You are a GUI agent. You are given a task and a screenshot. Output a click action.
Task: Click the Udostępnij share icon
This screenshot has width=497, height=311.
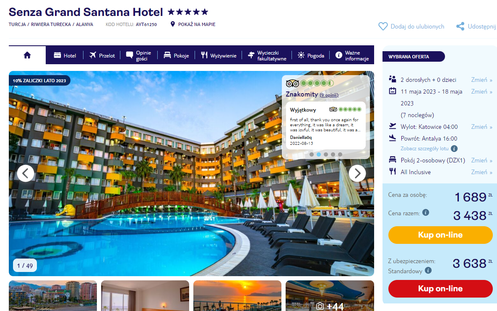pos(460,26)
